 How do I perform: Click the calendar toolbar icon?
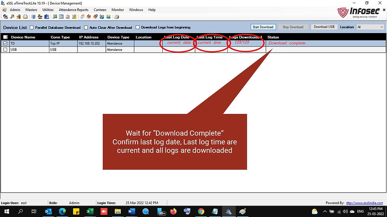coord(61,17)
